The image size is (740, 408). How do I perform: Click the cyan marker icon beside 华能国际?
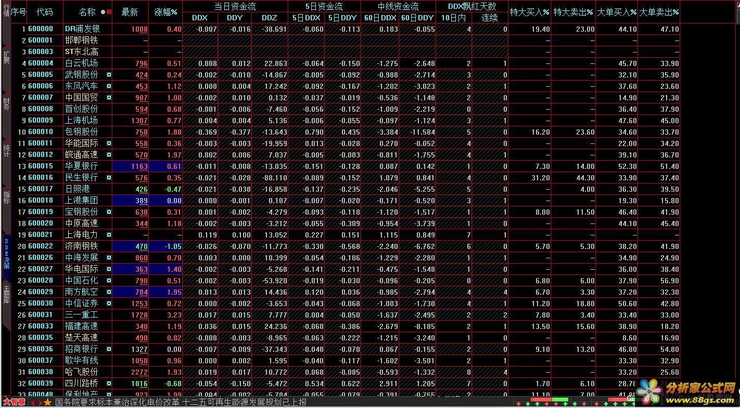(x=109, y=143)
